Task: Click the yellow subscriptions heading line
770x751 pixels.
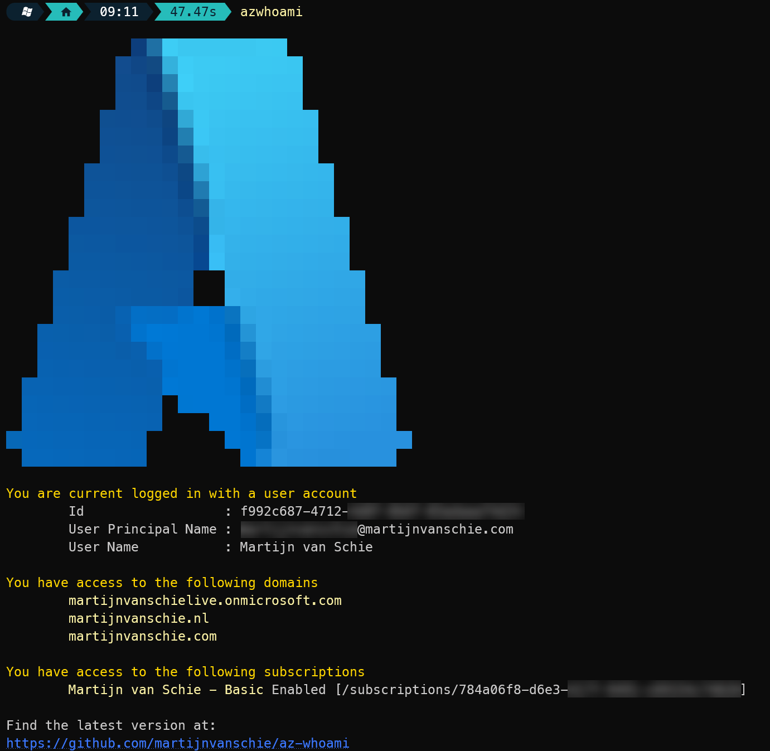Action: click(185, 672)
